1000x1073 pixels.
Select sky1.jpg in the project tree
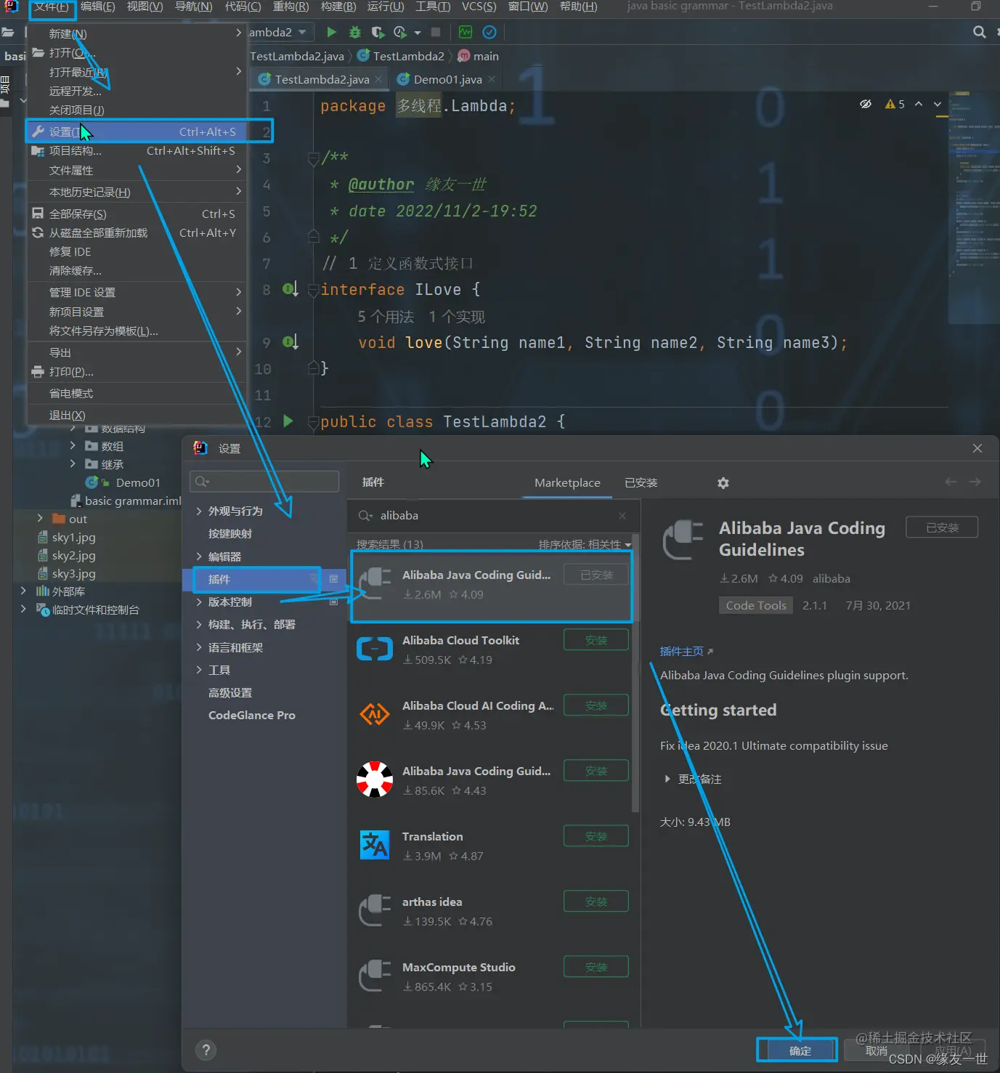74,537
